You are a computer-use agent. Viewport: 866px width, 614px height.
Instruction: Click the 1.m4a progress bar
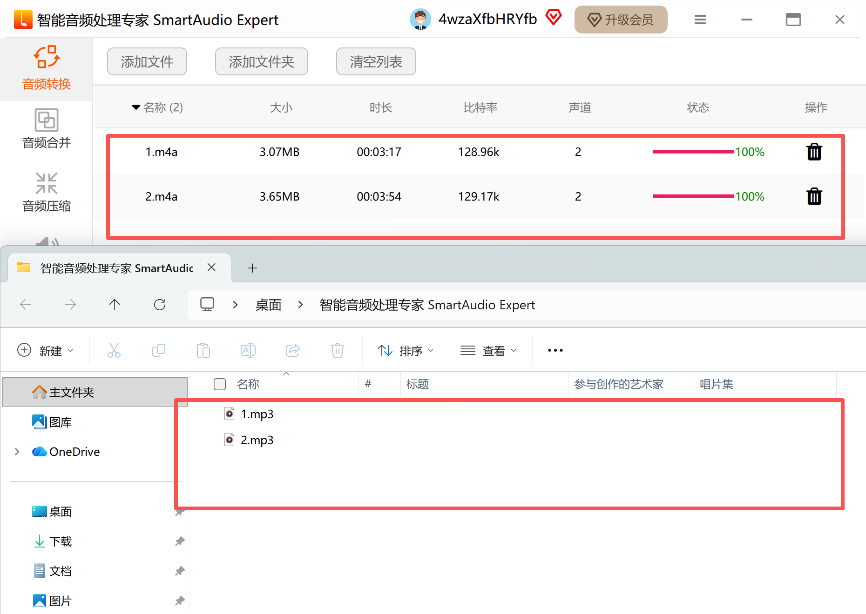coord(693,152)
